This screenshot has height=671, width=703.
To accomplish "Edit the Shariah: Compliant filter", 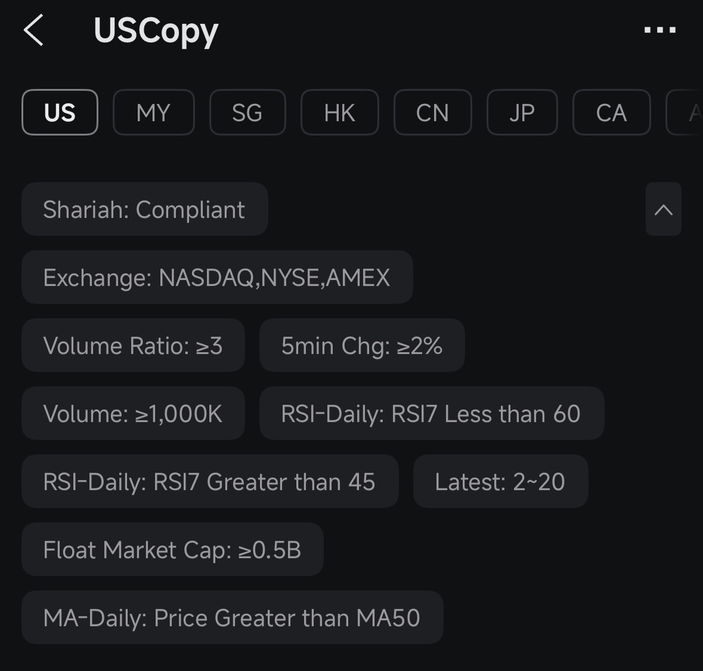I will coord(144,209).
